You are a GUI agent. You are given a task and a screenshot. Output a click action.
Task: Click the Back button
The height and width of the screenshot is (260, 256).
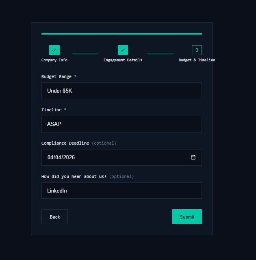[54, 217]
